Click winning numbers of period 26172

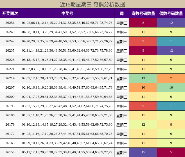(67, 134)
